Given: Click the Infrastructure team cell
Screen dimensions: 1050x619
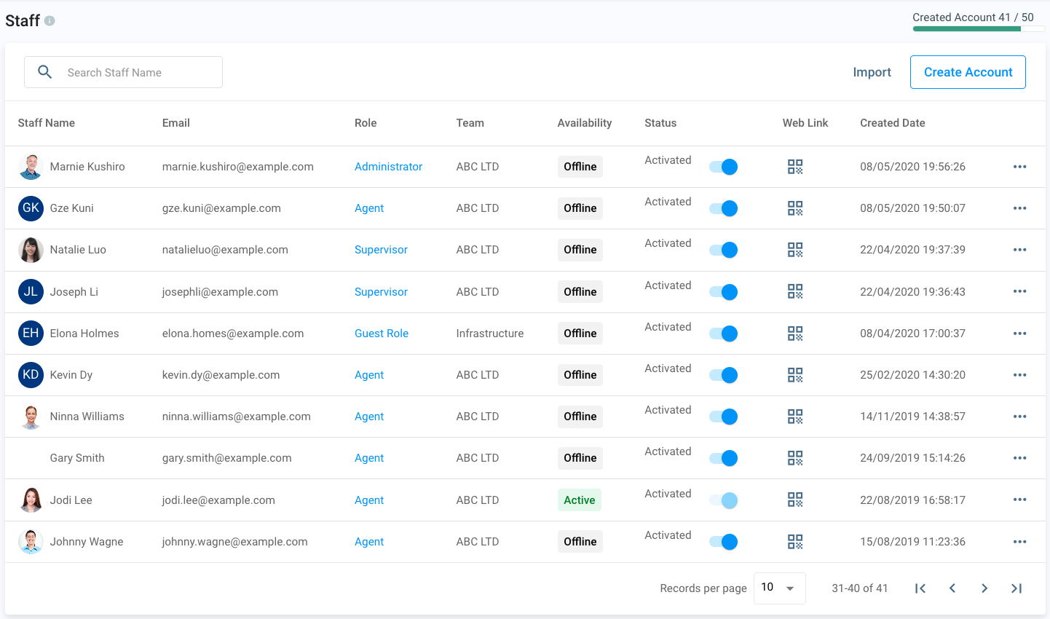Looking at the screenshot, I should click(x=490, y=334).
